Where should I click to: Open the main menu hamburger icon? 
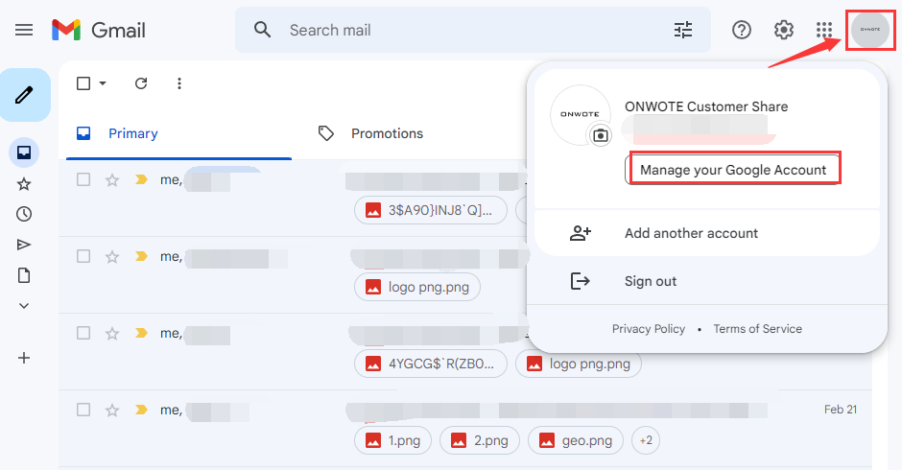coord(24,30)
